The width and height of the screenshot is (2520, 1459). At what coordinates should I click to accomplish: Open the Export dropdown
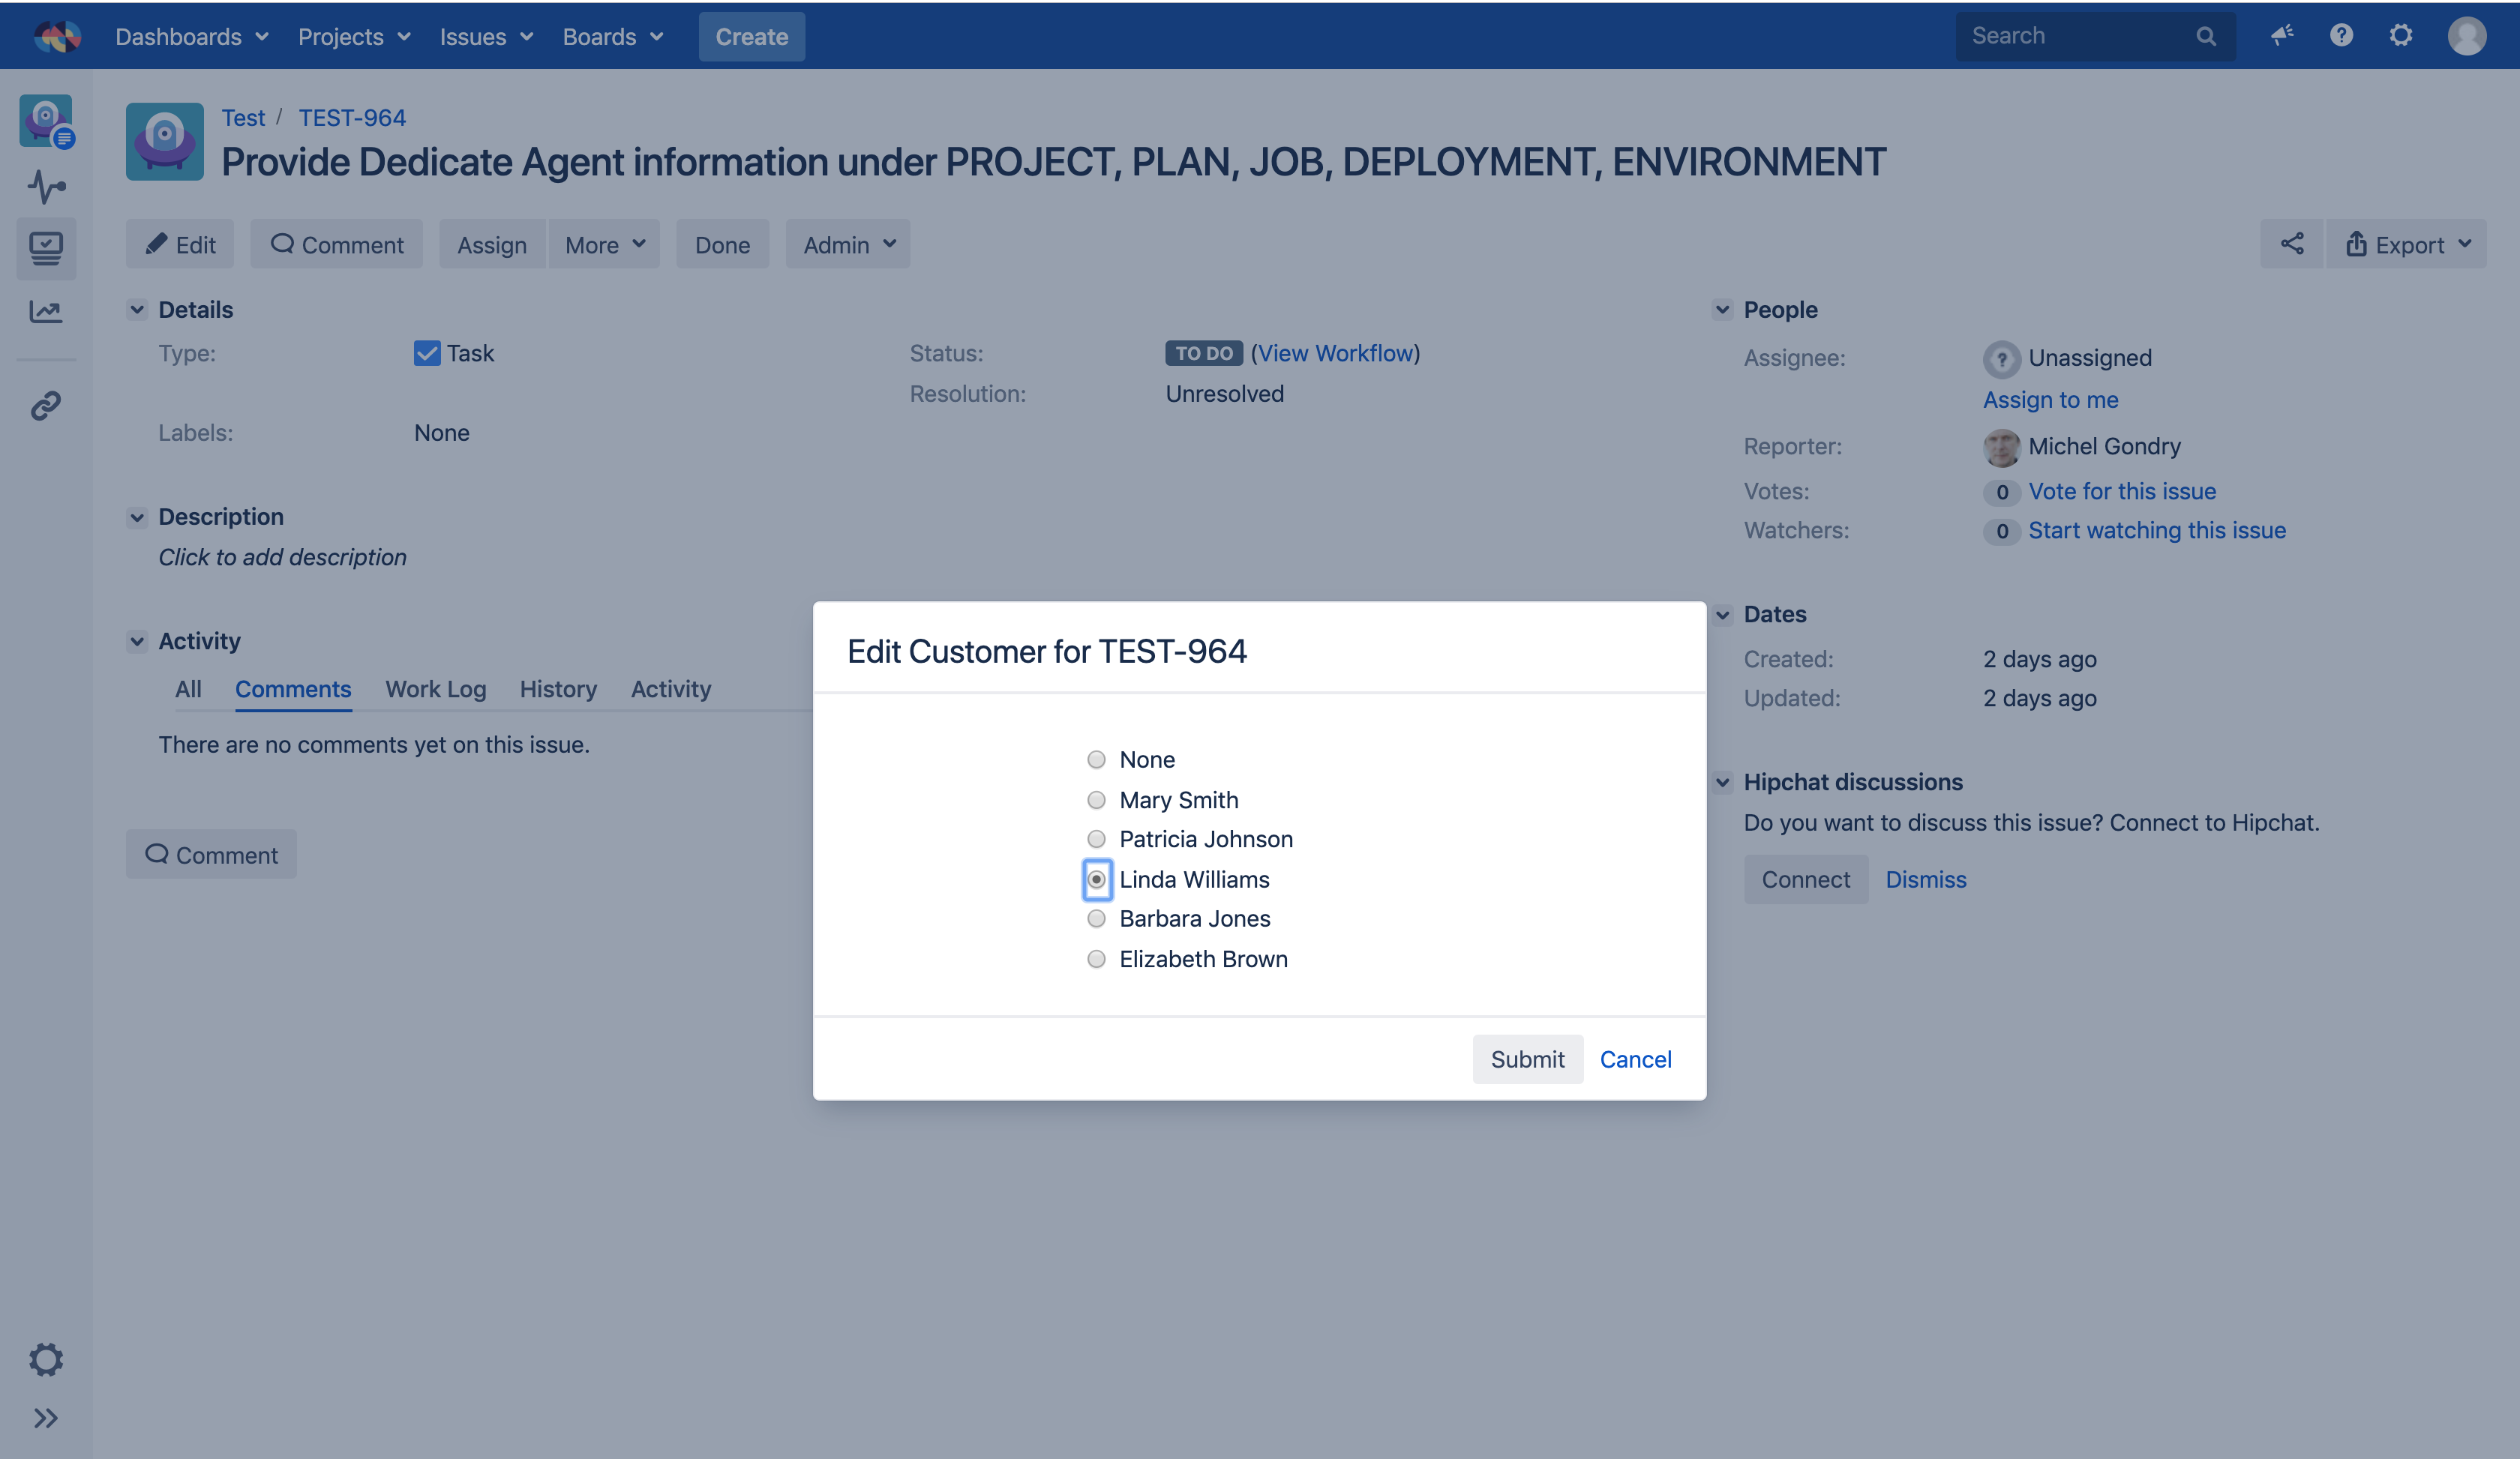tap(2406, 245)
